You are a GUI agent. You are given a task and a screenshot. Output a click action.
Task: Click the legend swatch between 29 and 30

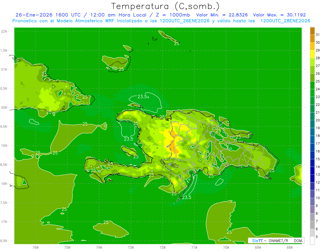312,46
